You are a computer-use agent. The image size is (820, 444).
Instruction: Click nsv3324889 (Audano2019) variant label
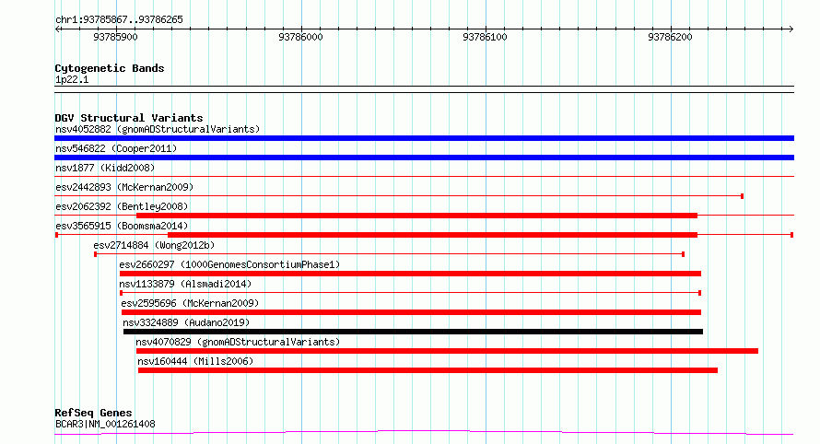click(186, 322)
